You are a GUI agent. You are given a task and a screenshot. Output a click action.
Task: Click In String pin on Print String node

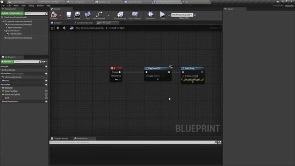183,76
